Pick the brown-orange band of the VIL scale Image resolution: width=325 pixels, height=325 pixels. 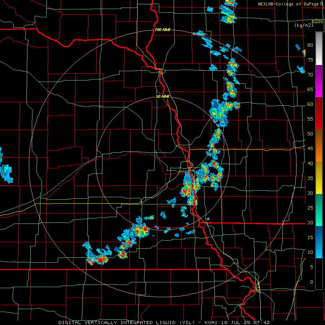pos(319,146)
